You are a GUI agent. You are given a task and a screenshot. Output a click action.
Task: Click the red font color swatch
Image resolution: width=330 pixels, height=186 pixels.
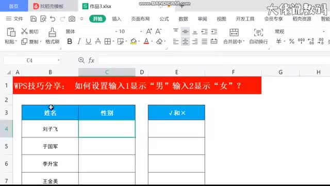[x=146, y=41]
